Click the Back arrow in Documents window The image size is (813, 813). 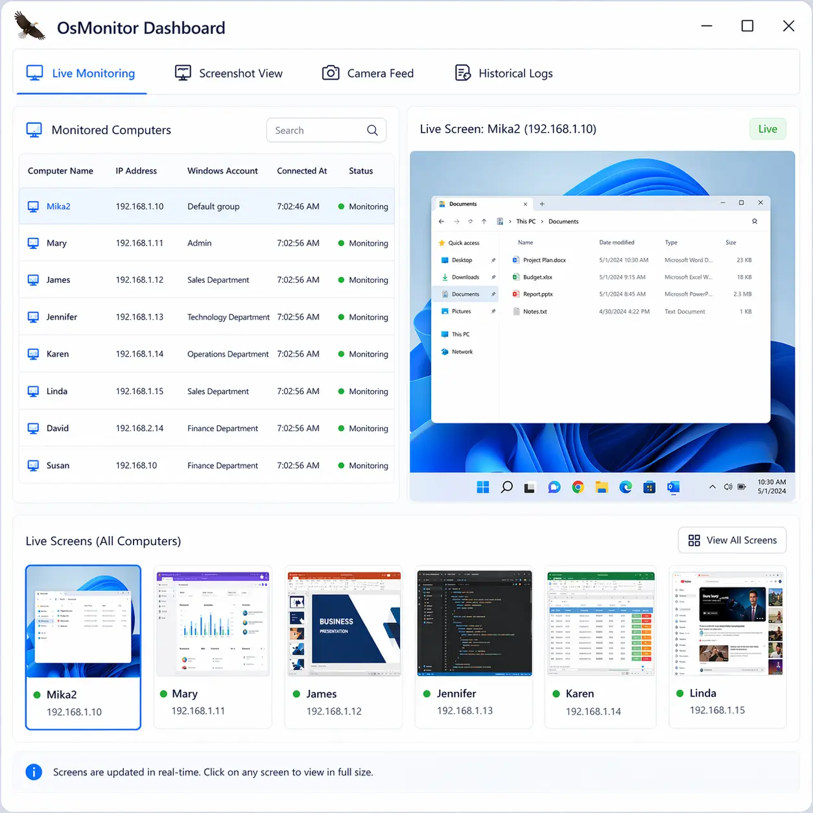point(442,222)
